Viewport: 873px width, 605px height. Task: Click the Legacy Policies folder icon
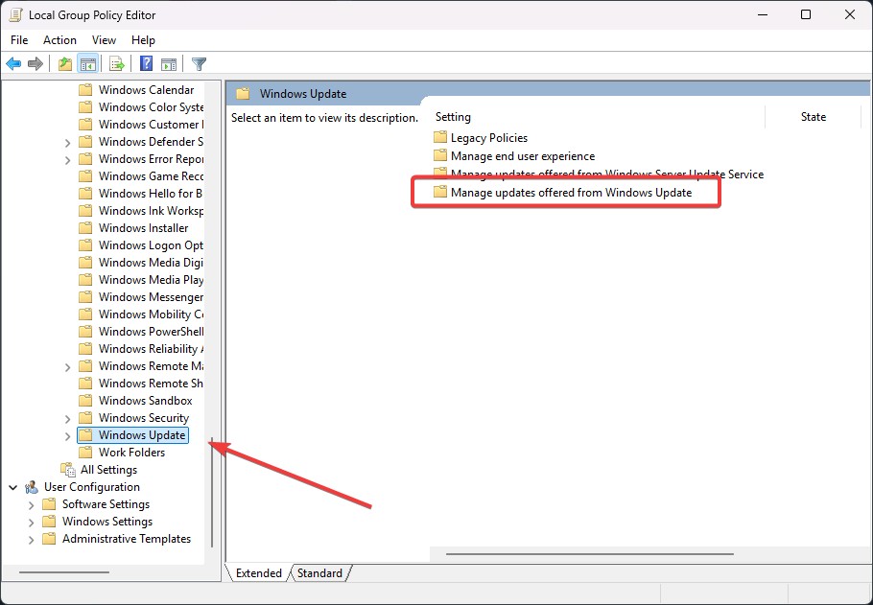click(x=440, y=137)
